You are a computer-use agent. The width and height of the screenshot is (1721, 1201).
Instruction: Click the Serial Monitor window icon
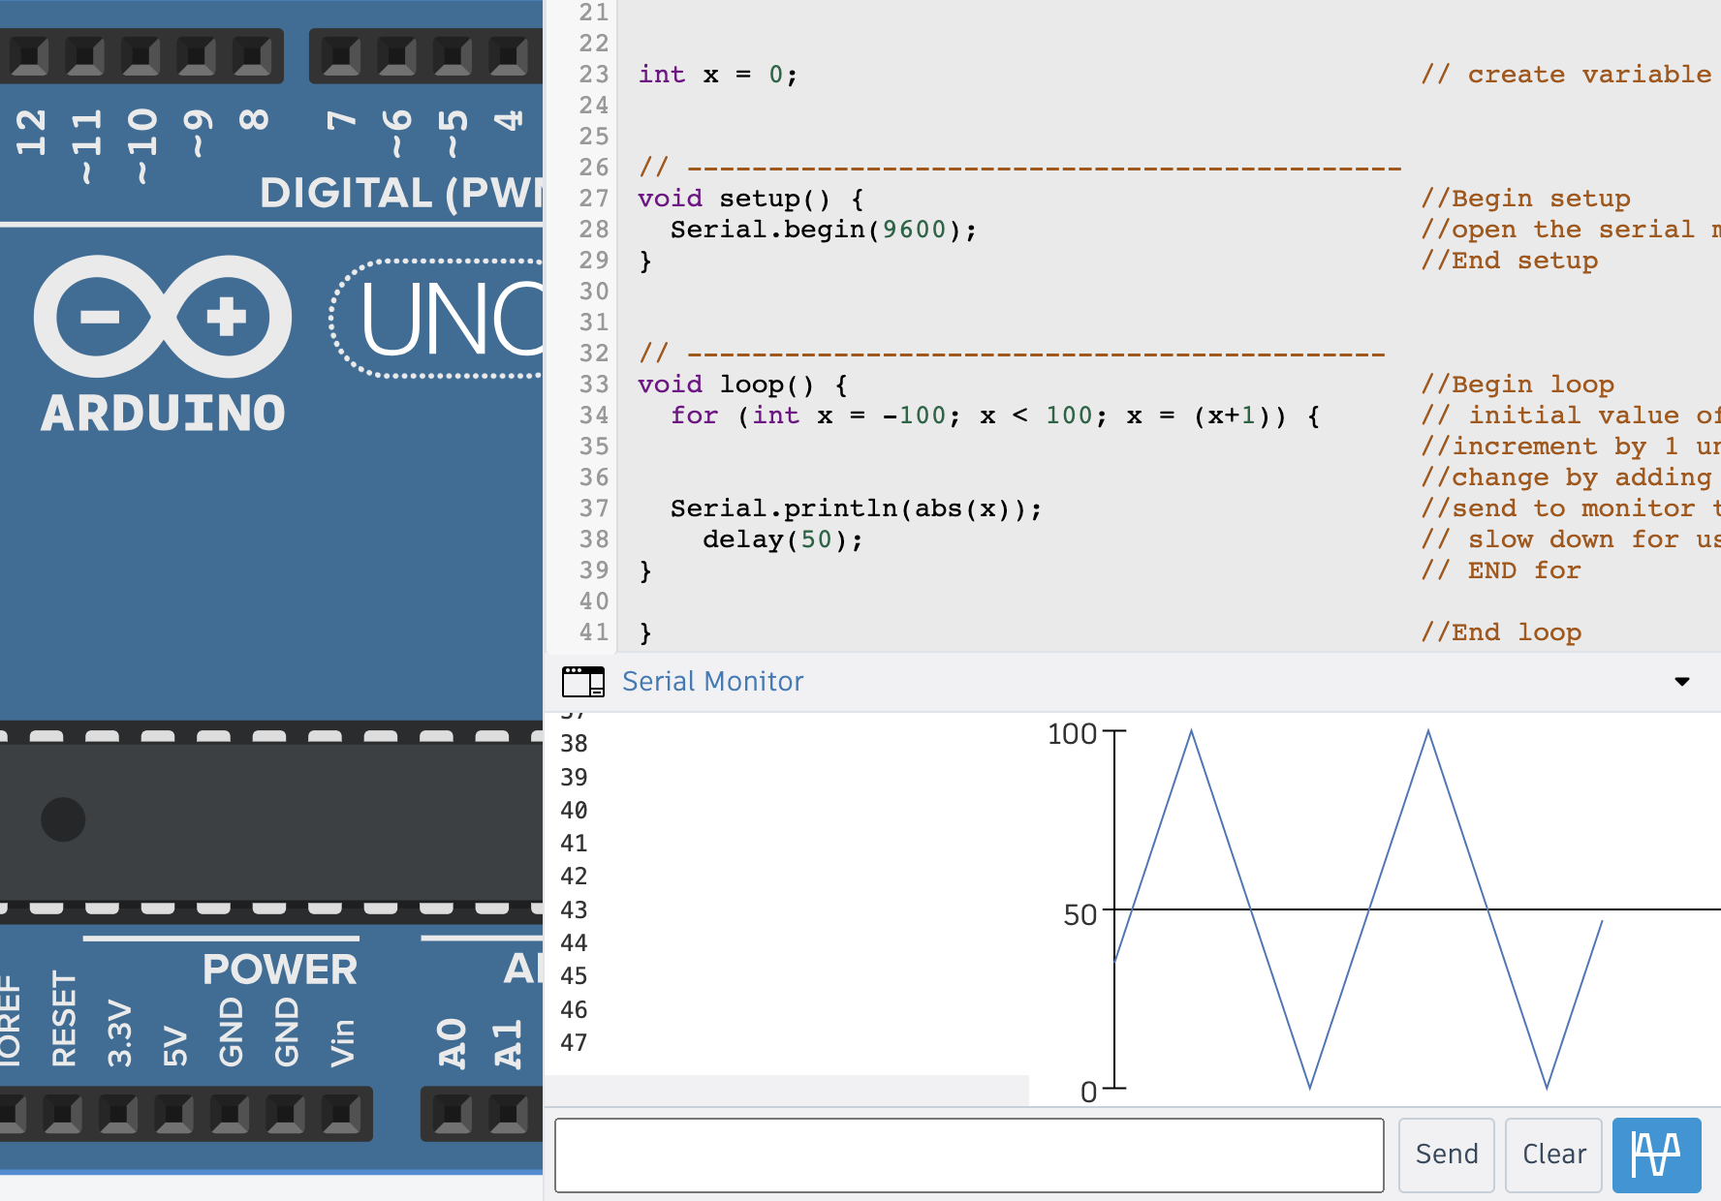click(582, 682)
